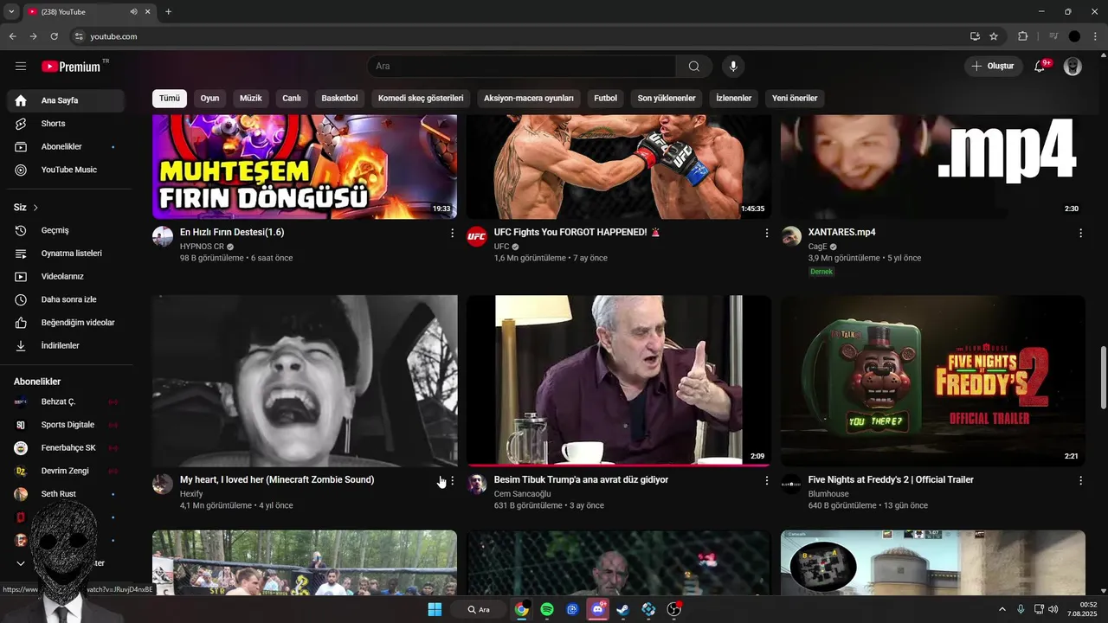Screen dimensions: 1108x623
Task: Click the YouTube Premium logo
Action: (71, 67)
